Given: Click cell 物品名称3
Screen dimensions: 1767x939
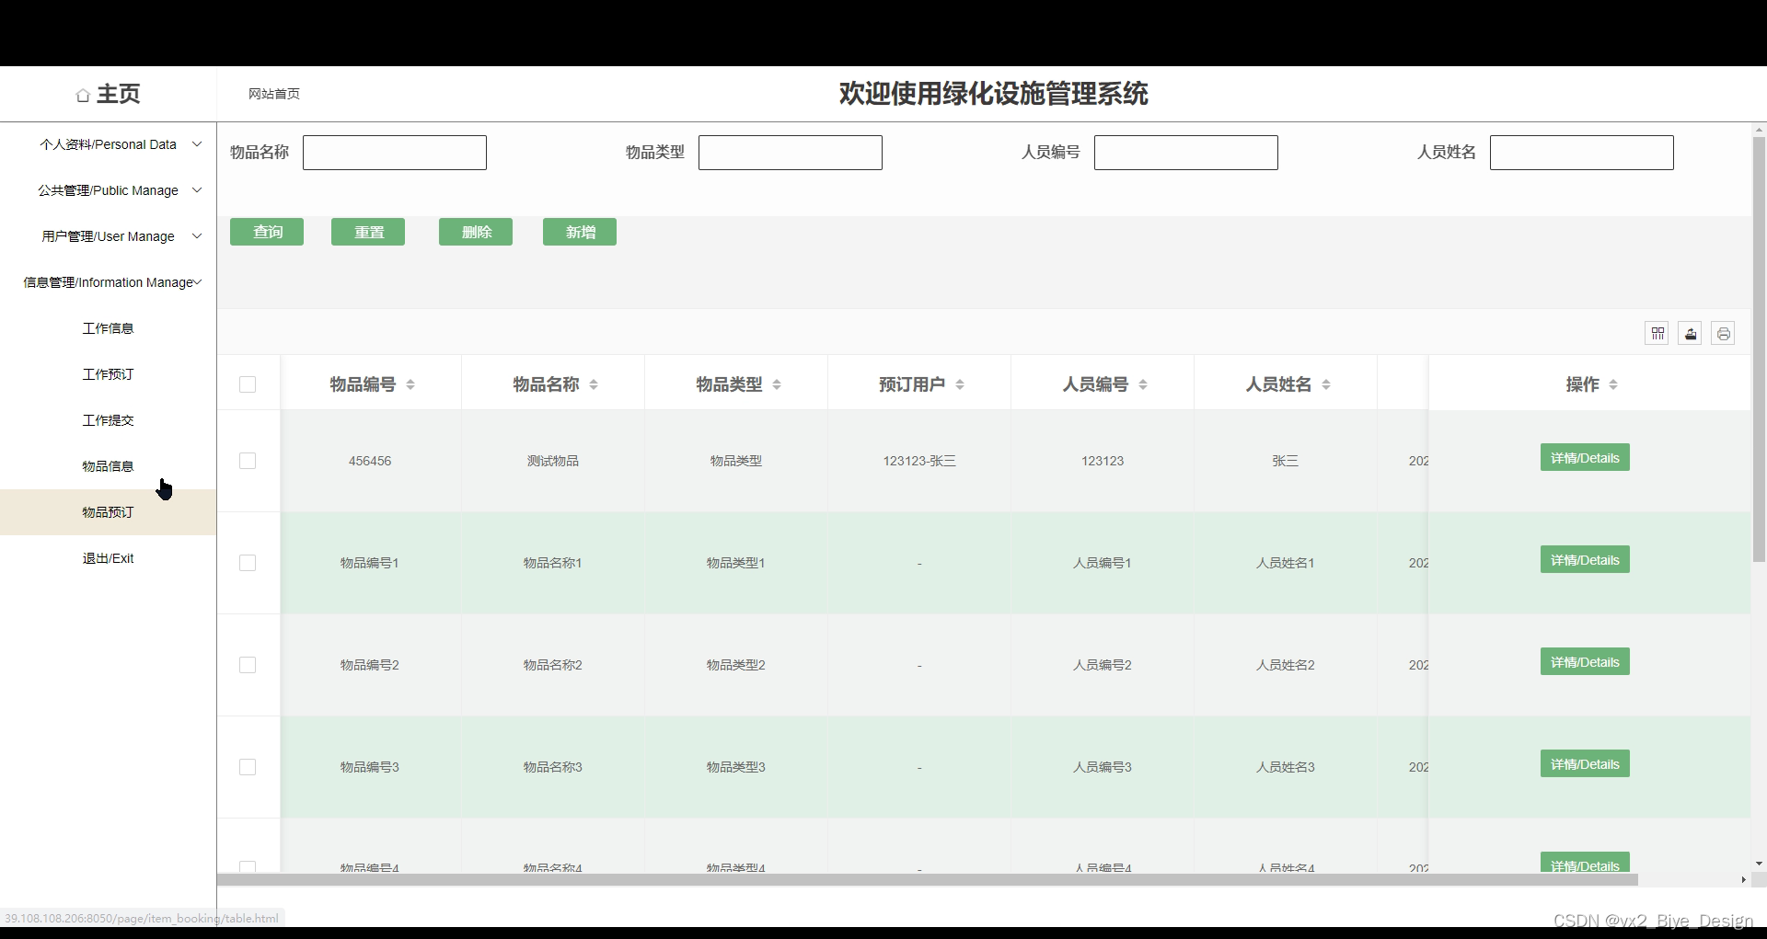Looking at the screenshot, I should click(553, 767).
